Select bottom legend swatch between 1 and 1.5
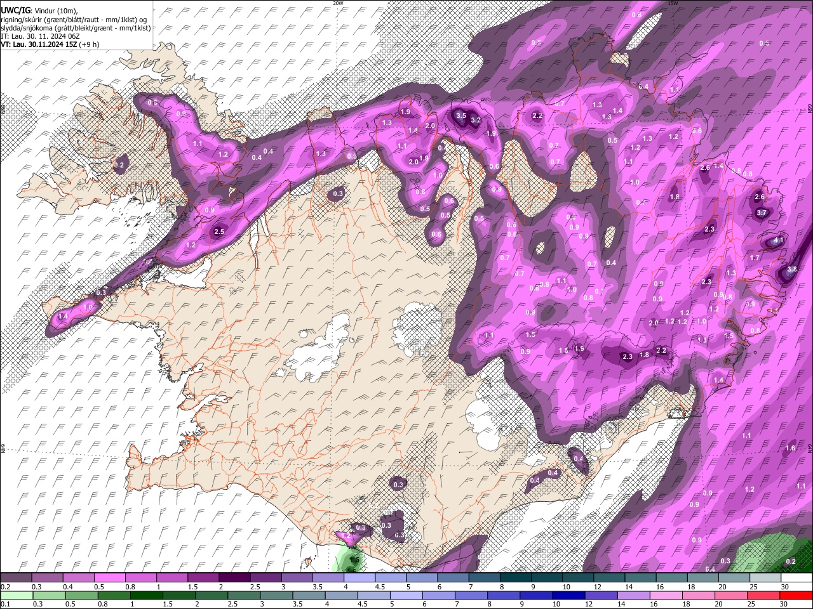Viewport: 813px width, 609px height. (x=146, y=595)
